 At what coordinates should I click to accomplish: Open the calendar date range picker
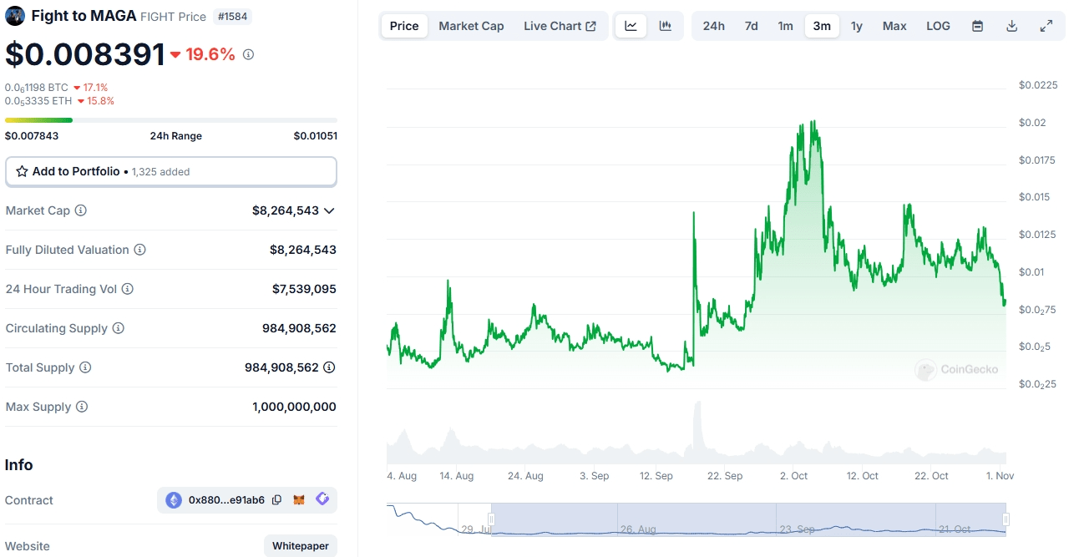(977, 26)
